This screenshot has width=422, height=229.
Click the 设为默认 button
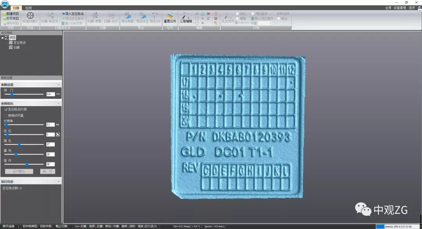19,171
